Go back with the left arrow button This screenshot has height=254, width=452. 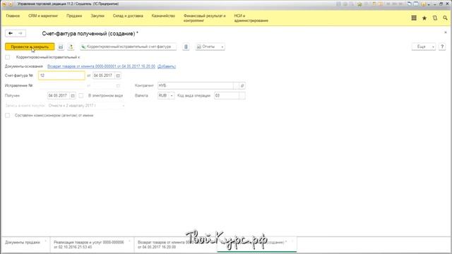tap(11, 33)
